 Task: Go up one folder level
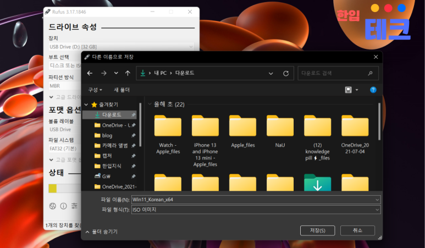tap(128, 73)
